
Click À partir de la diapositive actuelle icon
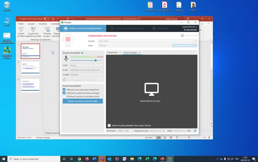click(x=33, y=30)
